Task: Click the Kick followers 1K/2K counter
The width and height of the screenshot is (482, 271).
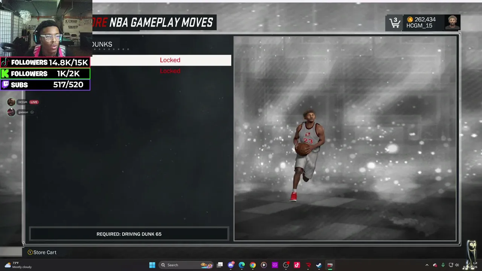Action: tap(68, 74)
